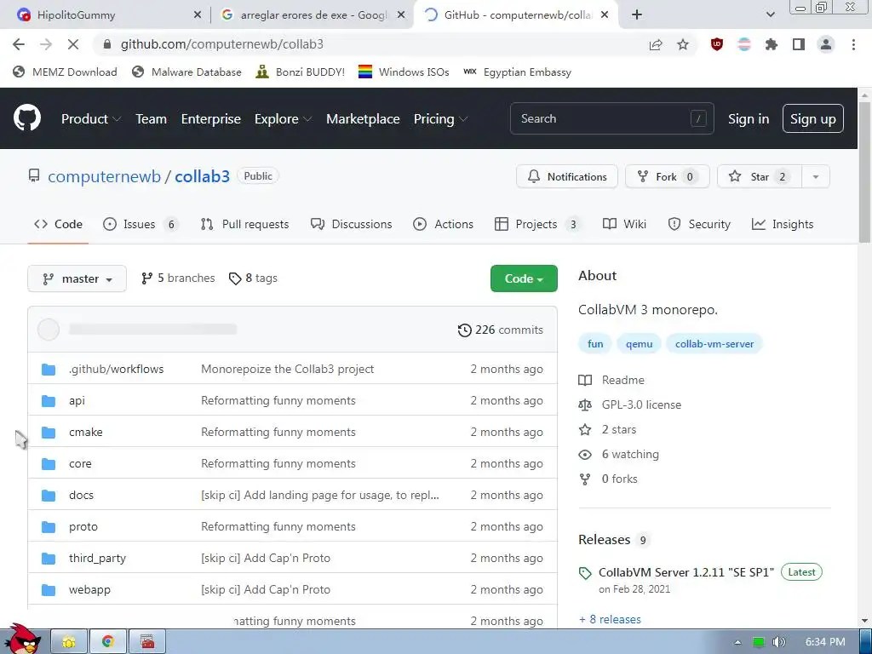Click the qemu topic tag
This screenshot has height=654, width=872.
click(x=639, y=344)
